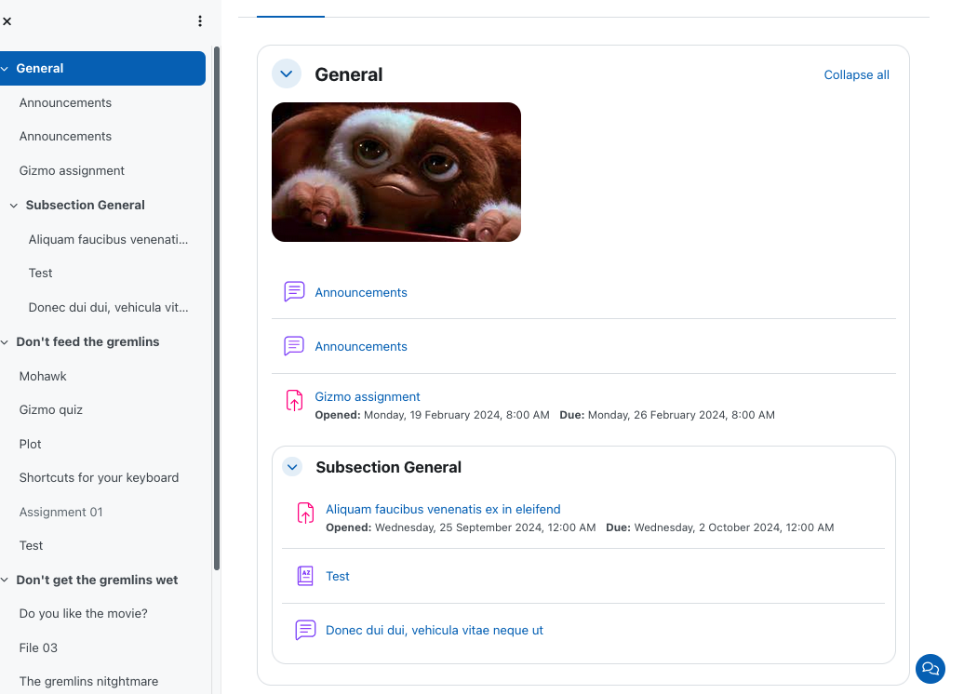The height and width of the screenshot is (694, 964).
Task: Click the Subsection General card heading
Action: 389,468
